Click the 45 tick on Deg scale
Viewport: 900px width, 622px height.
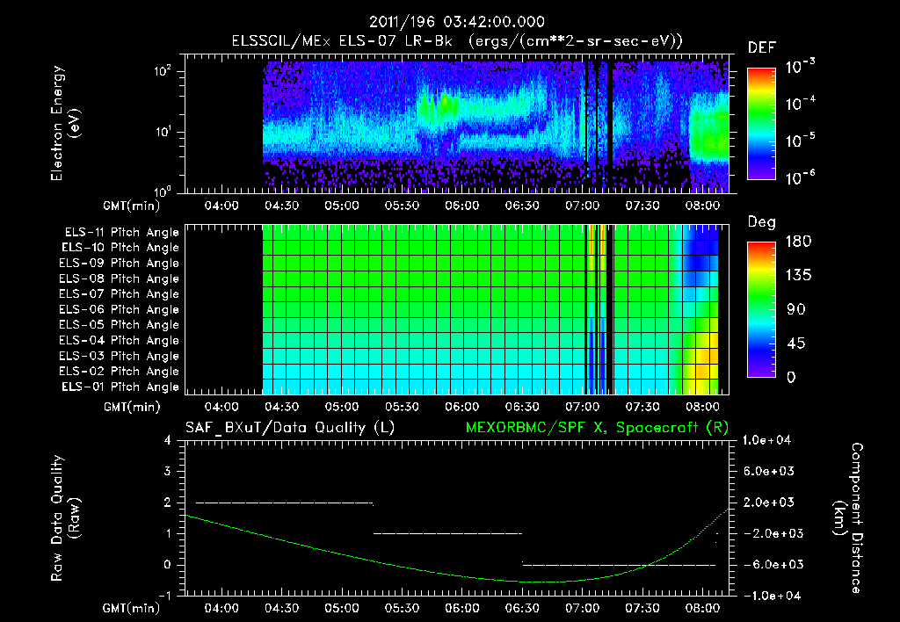[795, 344]
